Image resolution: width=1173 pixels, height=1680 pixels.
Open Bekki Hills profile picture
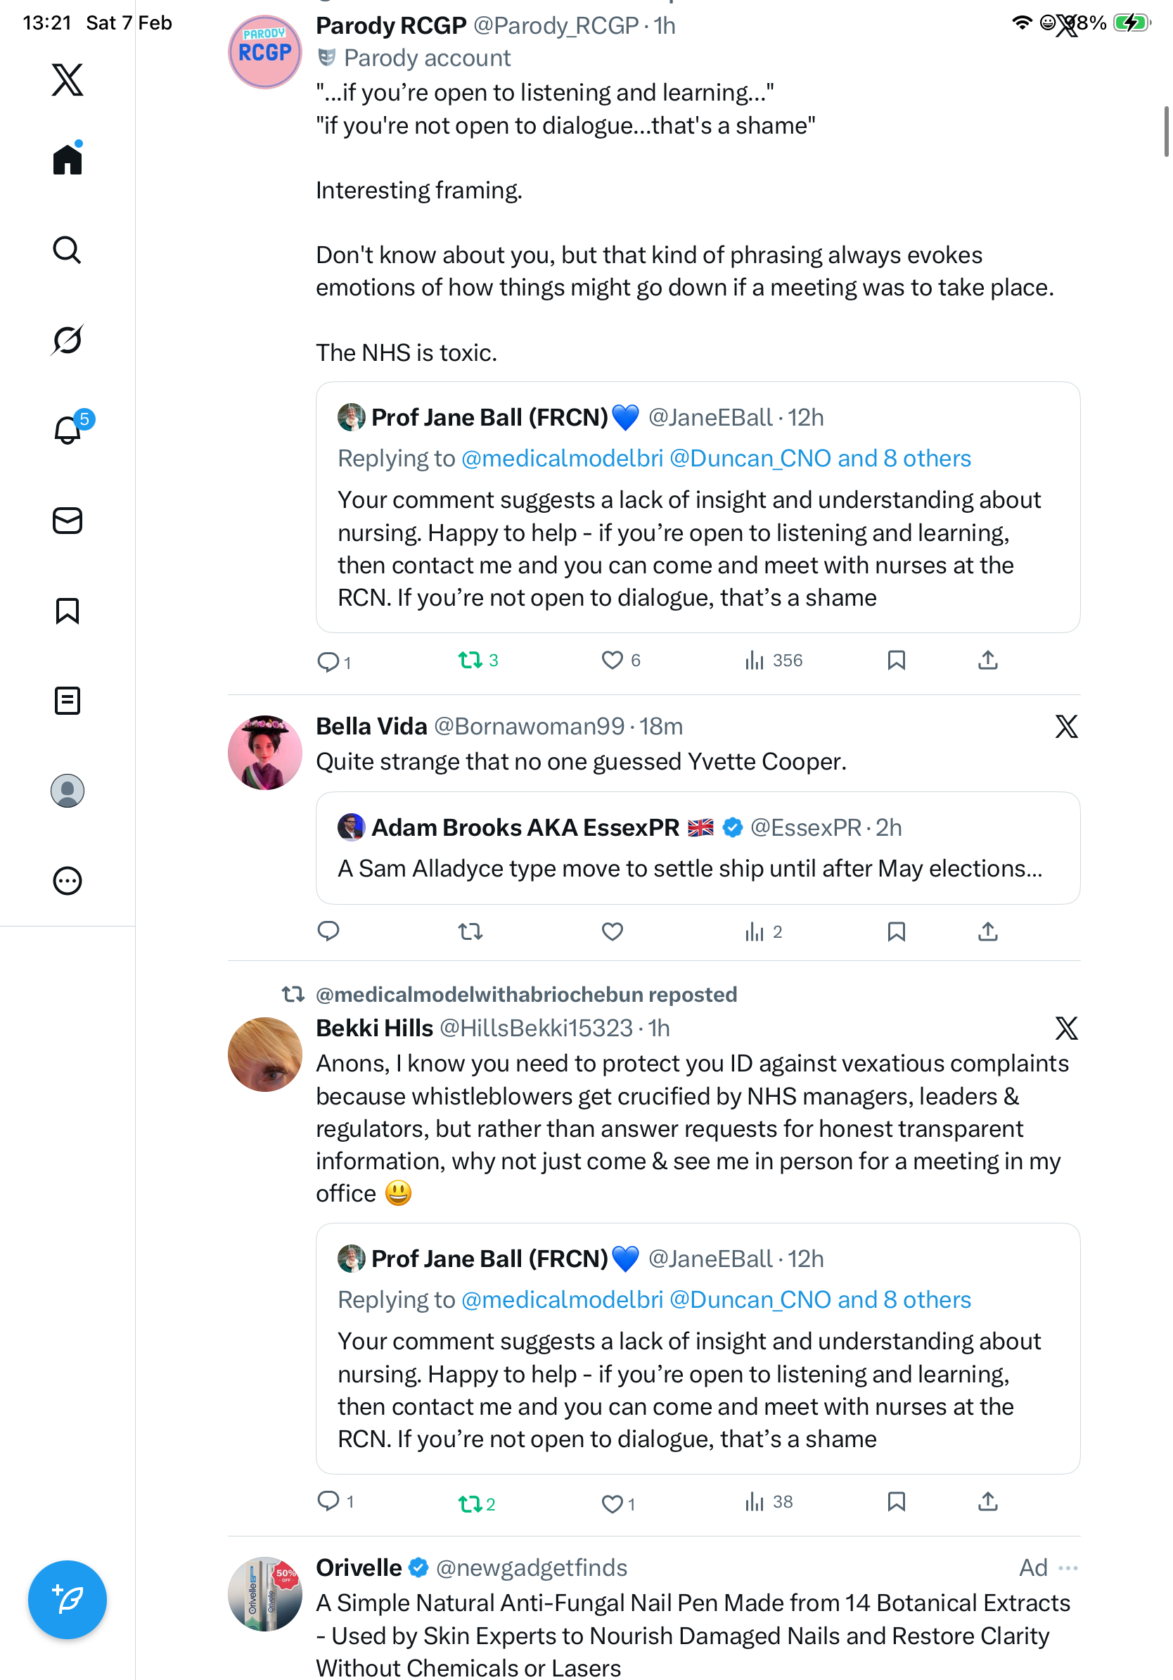click(x=264, y=1055)
